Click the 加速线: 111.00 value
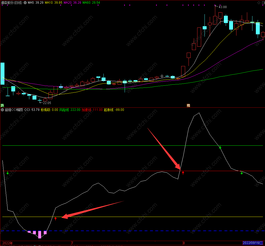The height and width of the screenshot is (246, 265). coord(92,110)
